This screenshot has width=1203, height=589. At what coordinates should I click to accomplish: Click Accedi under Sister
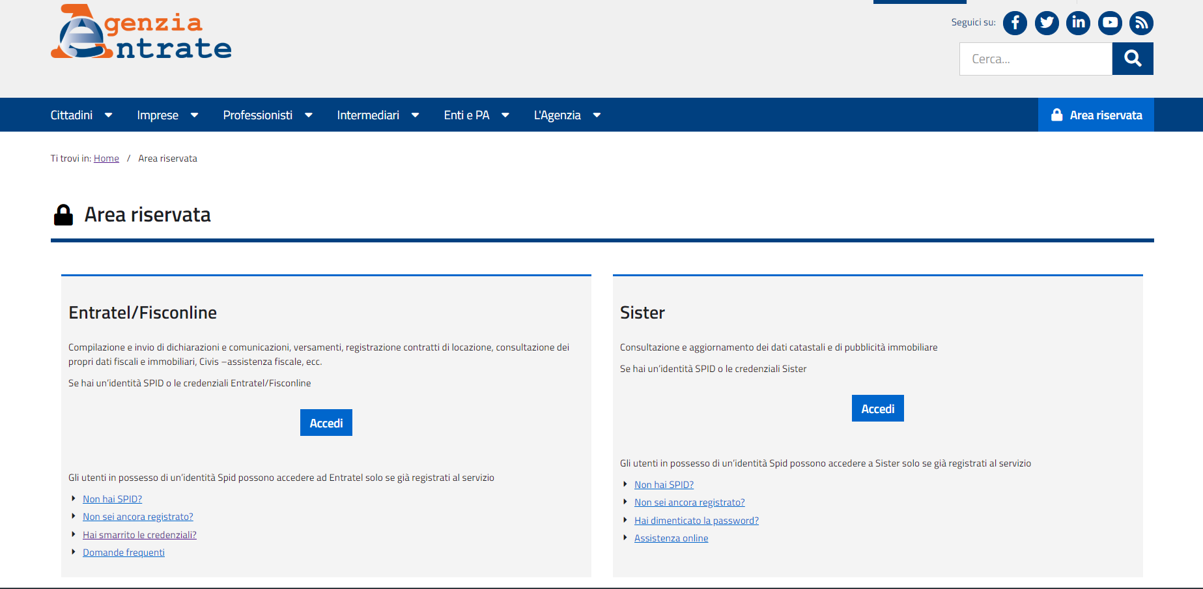(878, 409)
